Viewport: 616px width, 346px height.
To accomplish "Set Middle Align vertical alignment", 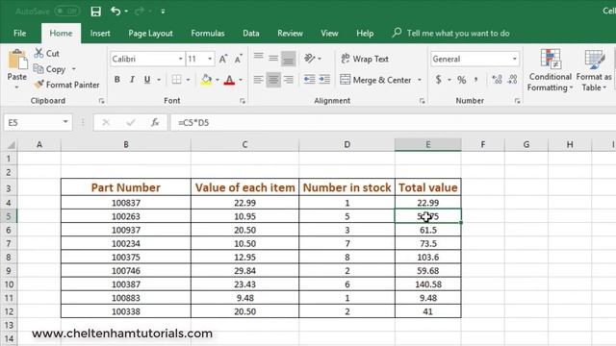I will 273,59.
